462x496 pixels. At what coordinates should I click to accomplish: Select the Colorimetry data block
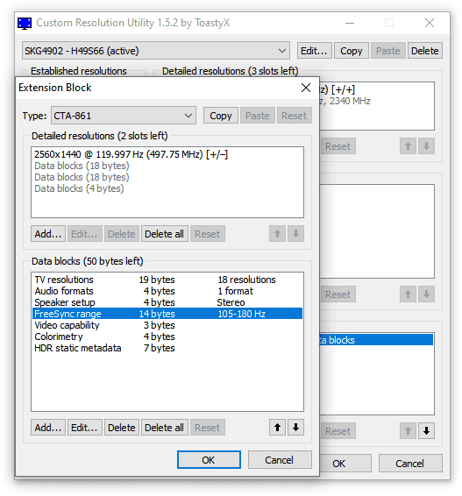click(167, 337)
